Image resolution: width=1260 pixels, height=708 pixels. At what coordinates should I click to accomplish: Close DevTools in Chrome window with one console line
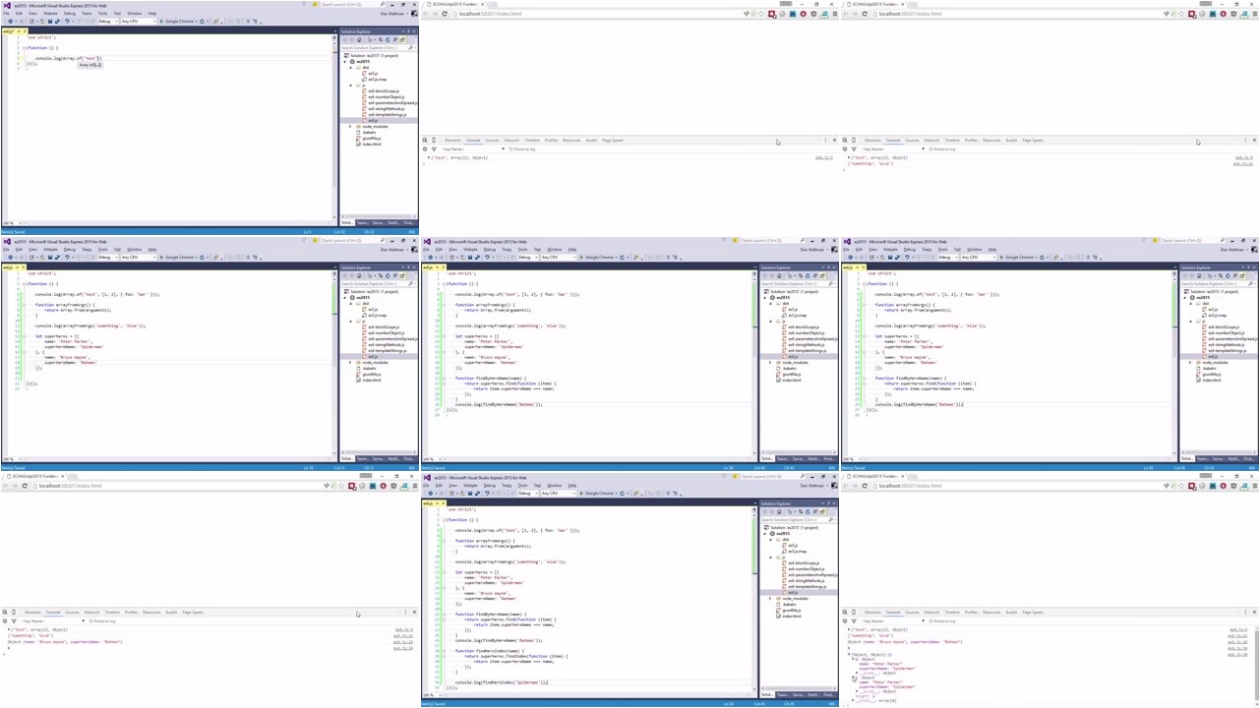tap(834, 140)
